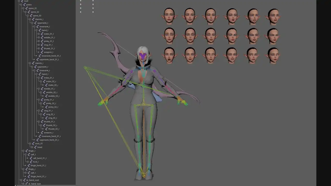331x186 pixels.
Task: Collapse the thigh_l branch
Action: coord(23,151)
